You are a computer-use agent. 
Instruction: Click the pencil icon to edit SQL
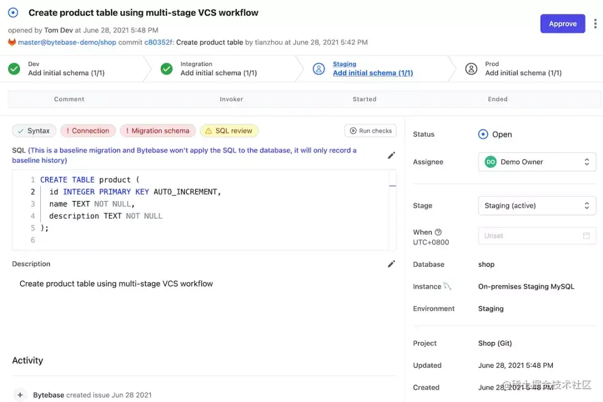[x=391, y=155]
